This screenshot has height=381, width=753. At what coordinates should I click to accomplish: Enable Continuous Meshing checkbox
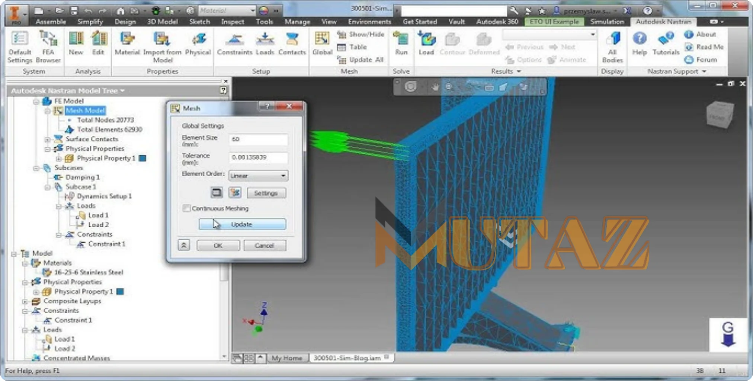click(x=187, y=208)
